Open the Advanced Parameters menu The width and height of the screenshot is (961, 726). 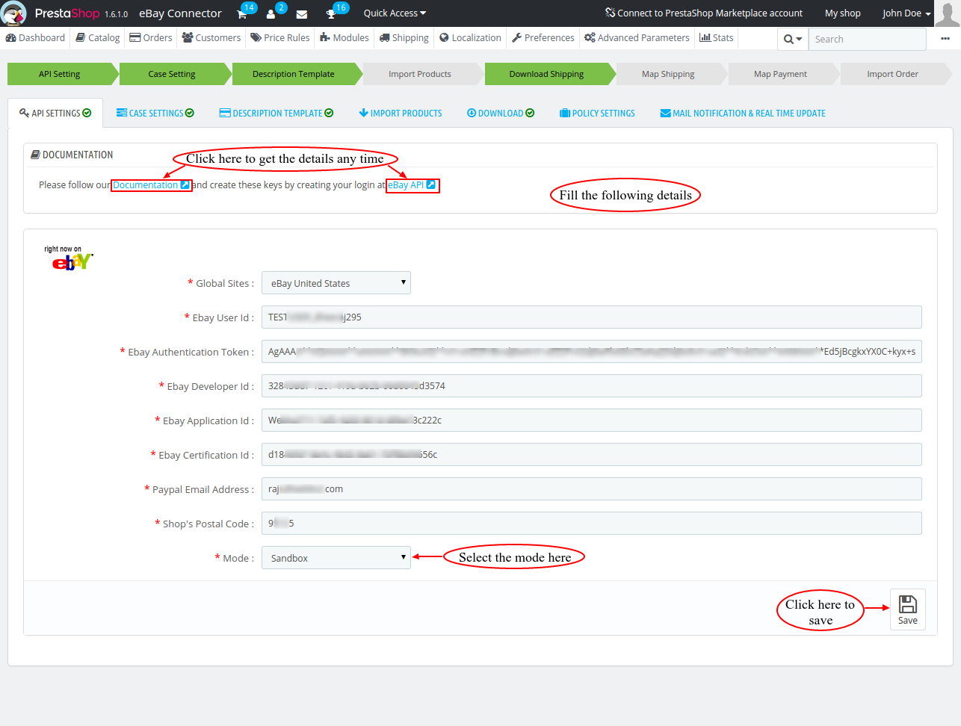[637, 37]
